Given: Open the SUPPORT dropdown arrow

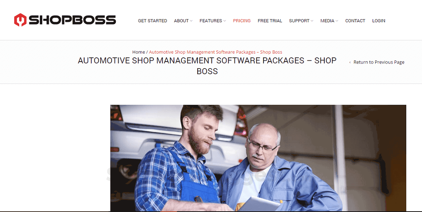Looking at the screenshot, I should point(312,21).
